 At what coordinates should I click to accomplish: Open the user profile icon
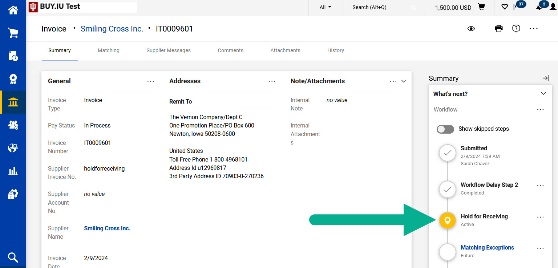pyautogui.click(x=553, y=7)
